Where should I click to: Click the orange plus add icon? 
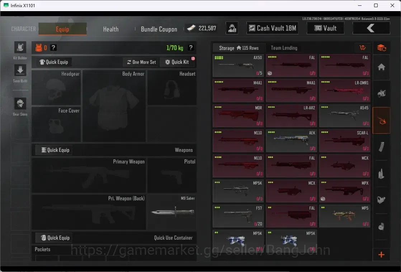click(x=381, y=255)
